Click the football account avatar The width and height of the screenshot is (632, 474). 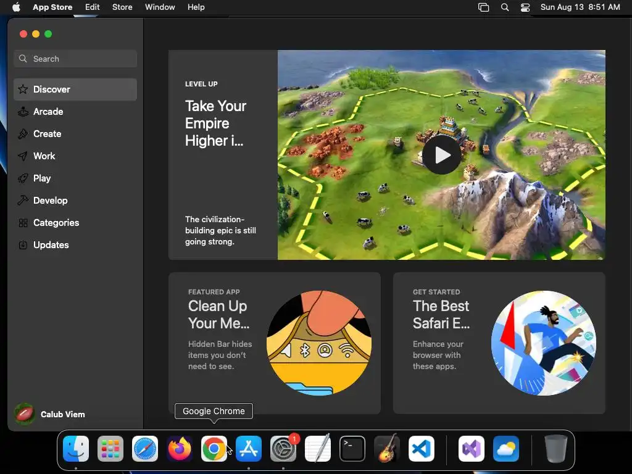click(x=24, y=414)
